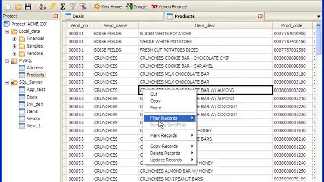Click the Item_desc column header
This screenshot has width=324, height=182.
206,26
